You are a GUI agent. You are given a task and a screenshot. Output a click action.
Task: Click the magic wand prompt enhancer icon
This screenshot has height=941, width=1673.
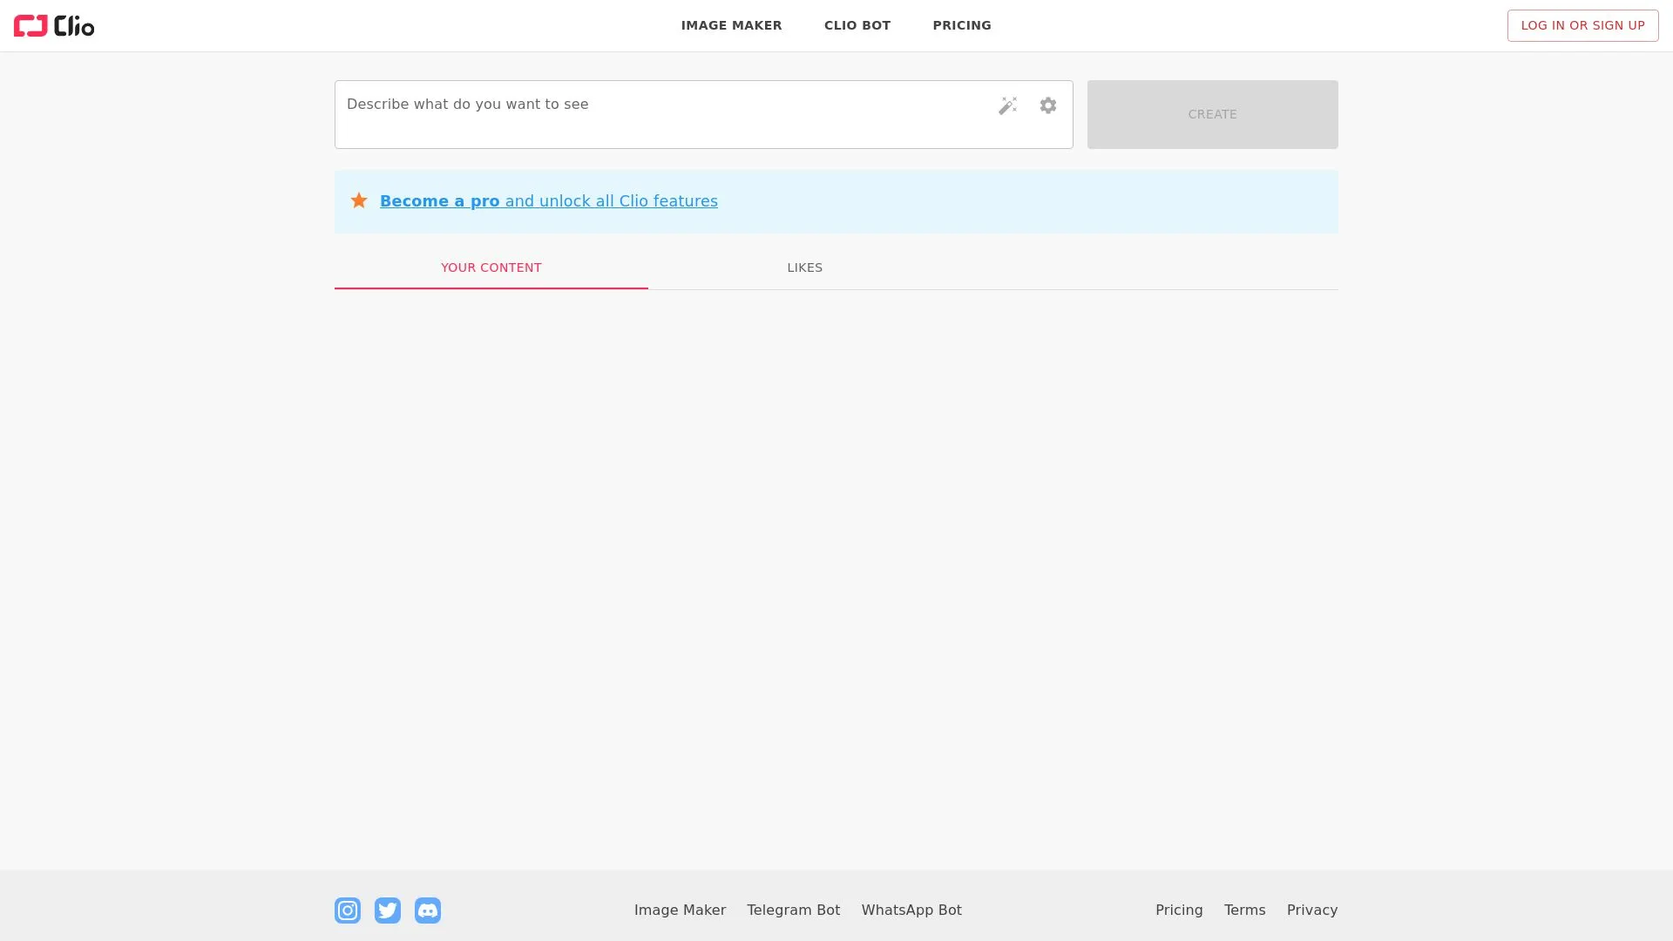click(1007, 105)
